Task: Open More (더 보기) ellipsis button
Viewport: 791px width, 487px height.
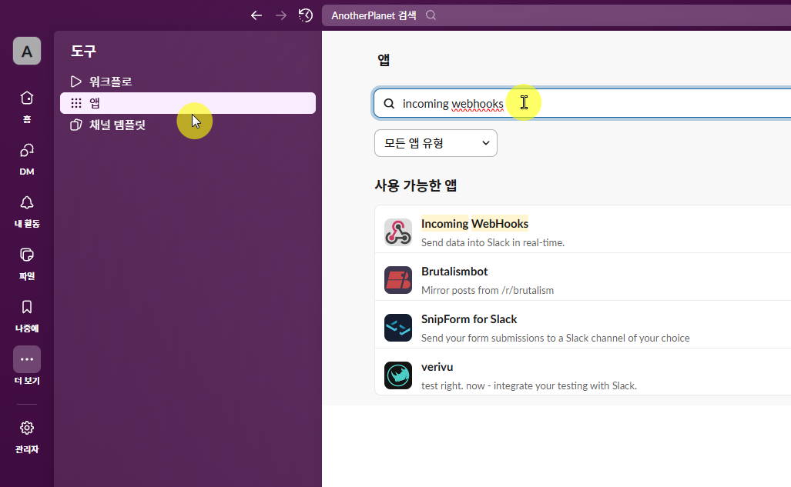Action: (27, 359)
